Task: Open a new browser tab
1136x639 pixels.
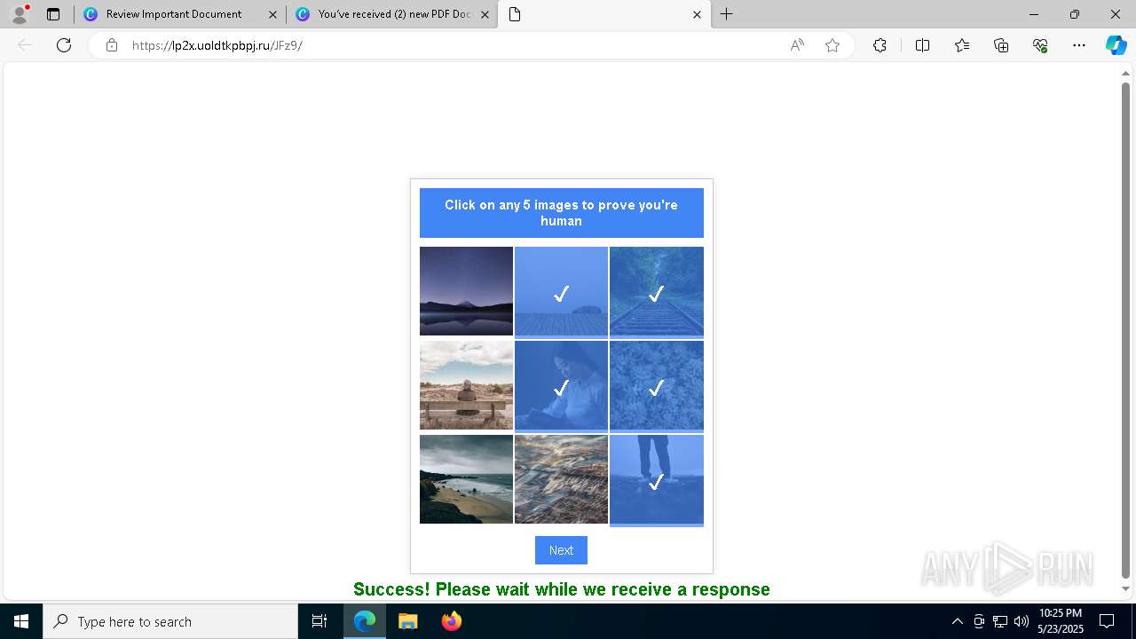Action: coord(727,14)
